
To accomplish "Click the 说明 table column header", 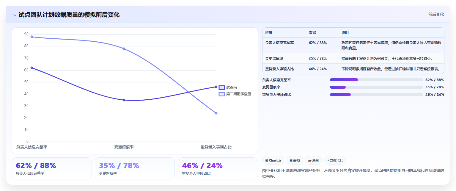I will click(x=345, y=33).
